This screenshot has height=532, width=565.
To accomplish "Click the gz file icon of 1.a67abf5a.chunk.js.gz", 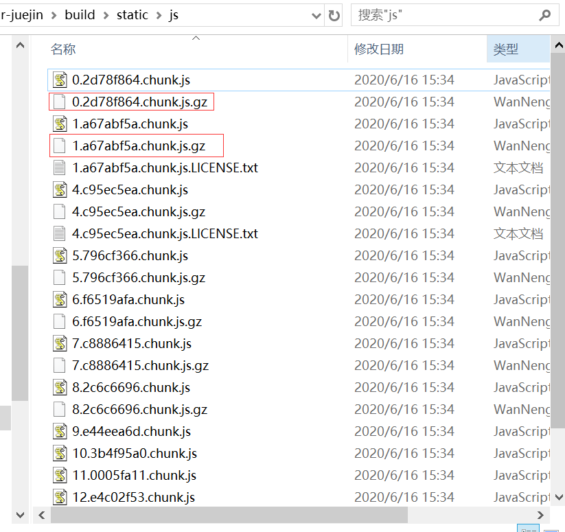I will [x=60, y=146].
